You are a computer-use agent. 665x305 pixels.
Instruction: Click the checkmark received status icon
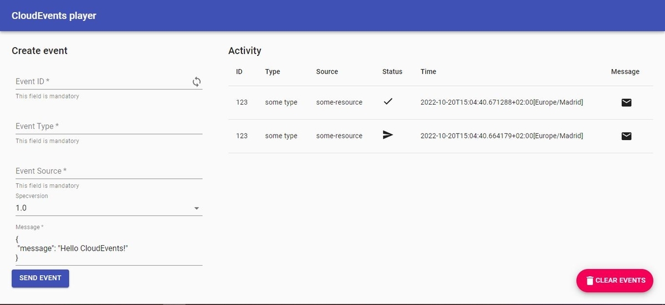pos(388,102)
